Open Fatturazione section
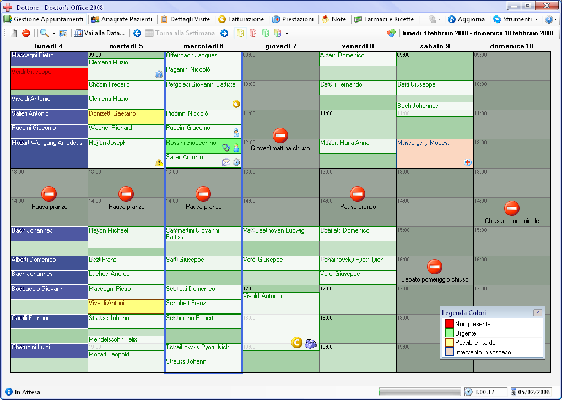 [241, 19]
